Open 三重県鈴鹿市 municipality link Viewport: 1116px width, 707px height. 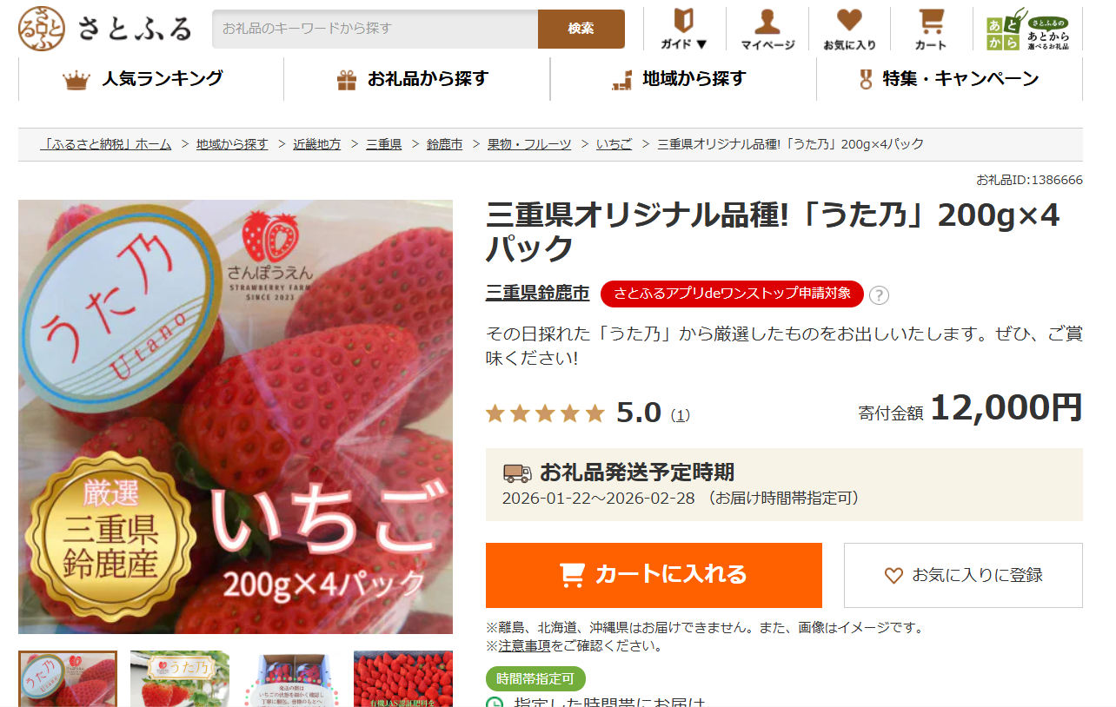coord(537,294)
